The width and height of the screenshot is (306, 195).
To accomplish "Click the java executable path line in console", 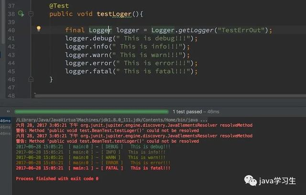I will [111, 120].
